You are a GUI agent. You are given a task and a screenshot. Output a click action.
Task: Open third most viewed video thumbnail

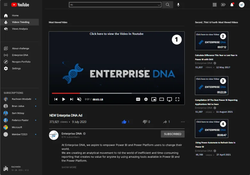[x=211, y=86]
